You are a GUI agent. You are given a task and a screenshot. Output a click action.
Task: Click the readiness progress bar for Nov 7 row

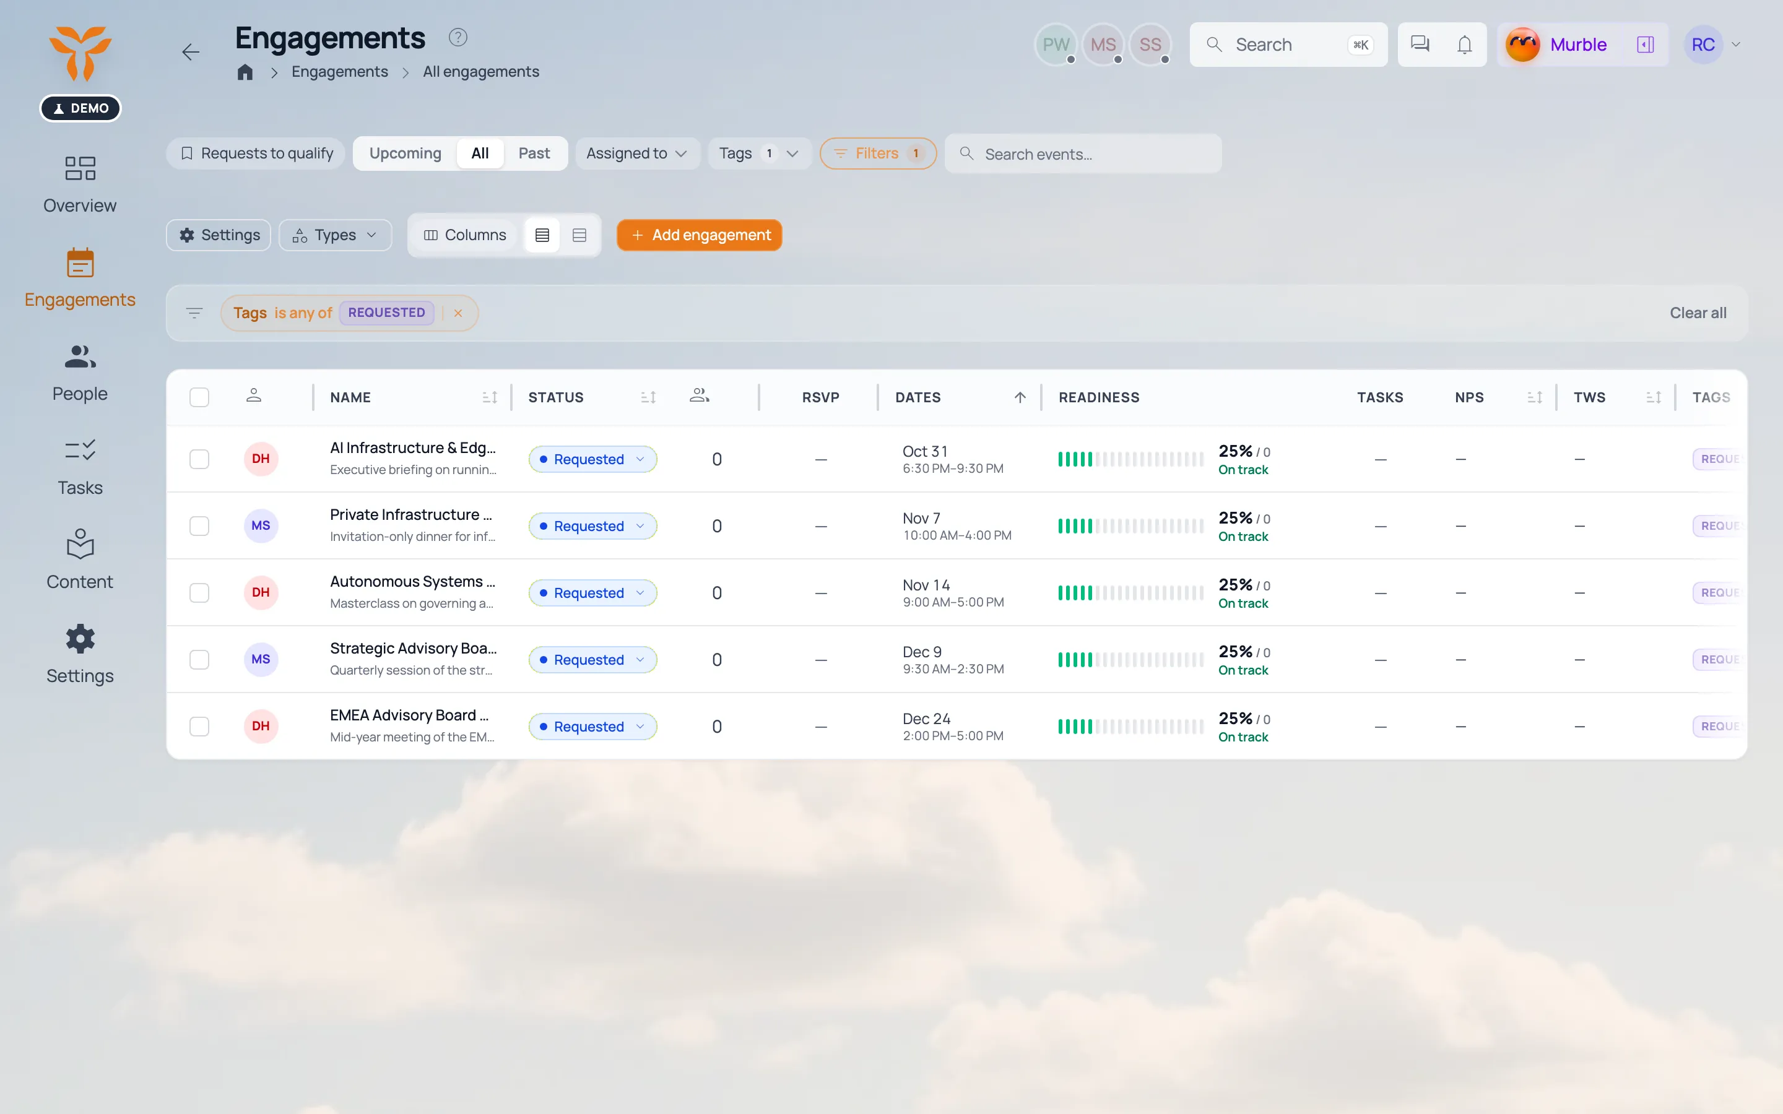pyautogui.click(x=1130, y=526)
